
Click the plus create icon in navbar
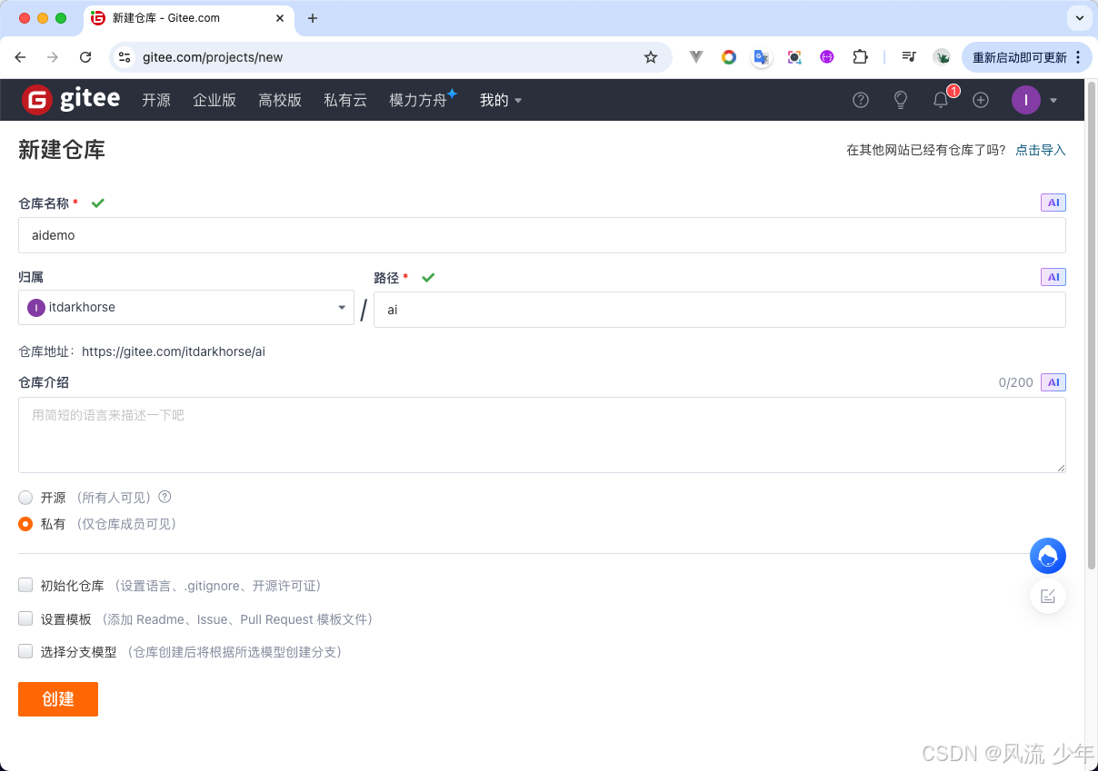[981, 100]
